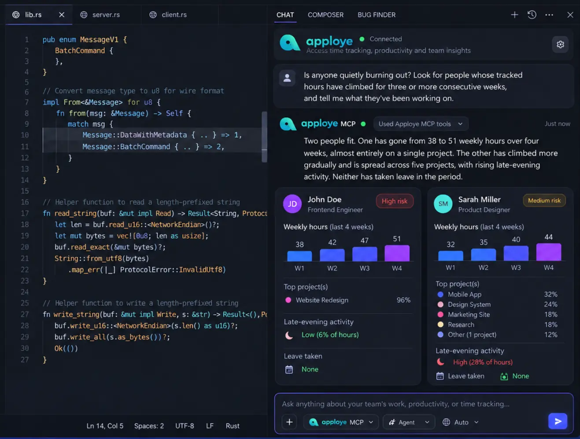The width and height of the screenshot is (580, 439).
Task: Open the more options ellipsis menu
Action: click(549, 15)
